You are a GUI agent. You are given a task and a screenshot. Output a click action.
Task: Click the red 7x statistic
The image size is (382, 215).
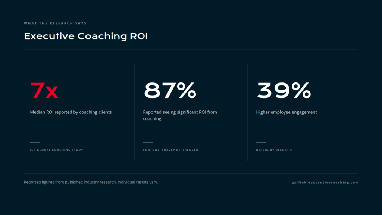point(44,90)
